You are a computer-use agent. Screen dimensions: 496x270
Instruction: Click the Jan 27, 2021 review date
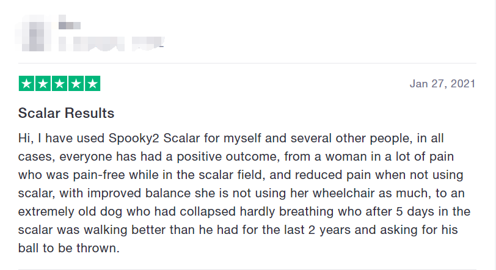click(x=442, y=84)
